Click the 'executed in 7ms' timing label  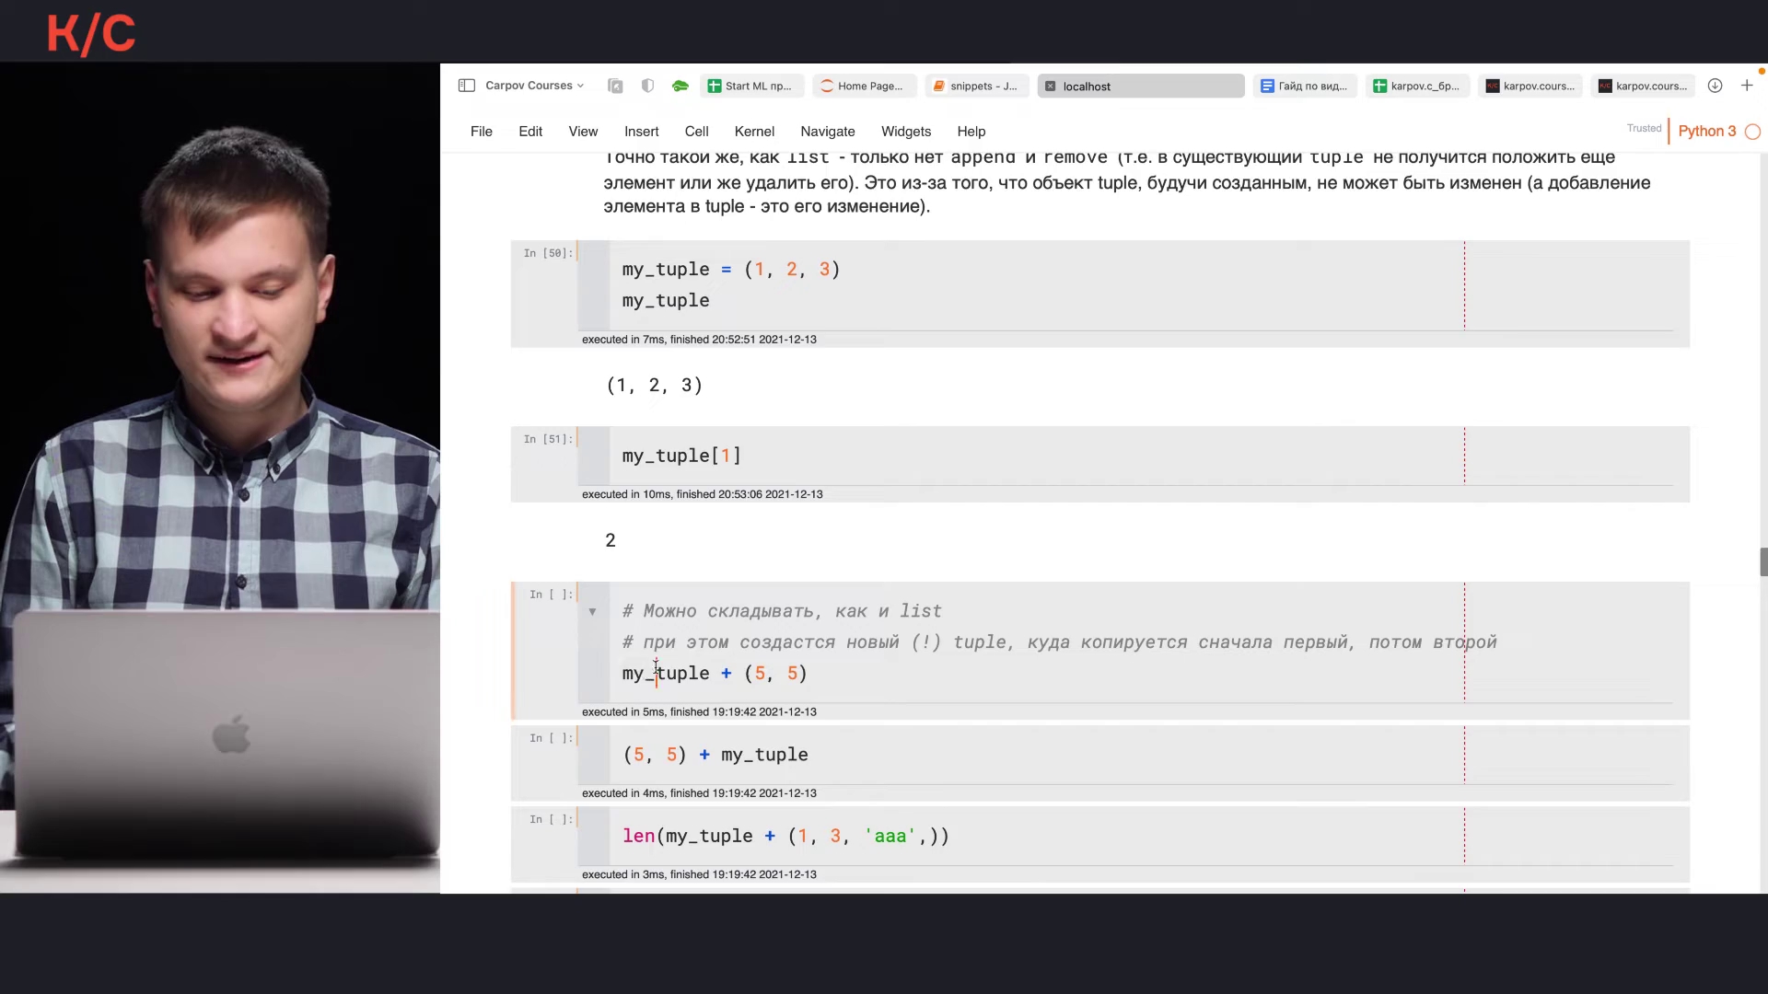pyautogui.click(x=699, y=340)
